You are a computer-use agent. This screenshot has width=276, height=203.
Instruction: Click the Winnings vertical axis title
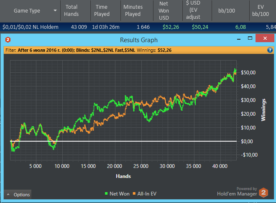click(x=263, y=110)
